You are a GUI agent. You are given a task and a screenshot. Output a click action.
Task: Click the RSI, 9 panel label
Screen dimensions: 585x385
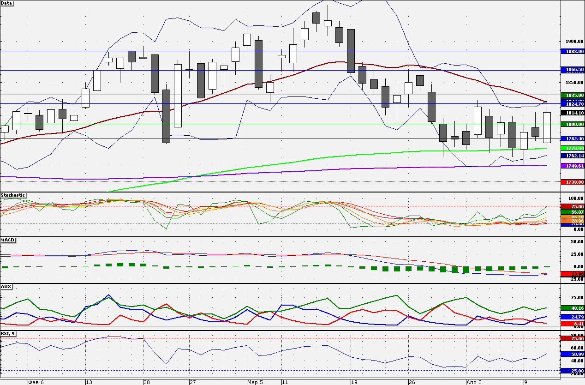click(x=9, y=333)
